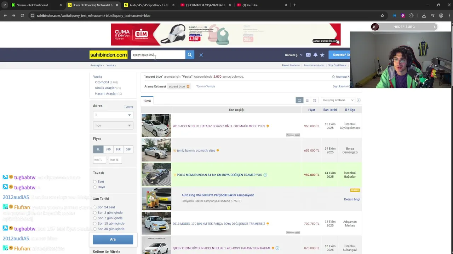Open Favori İlanlarım menu link

pyautogui.click(x=291, y=65)
